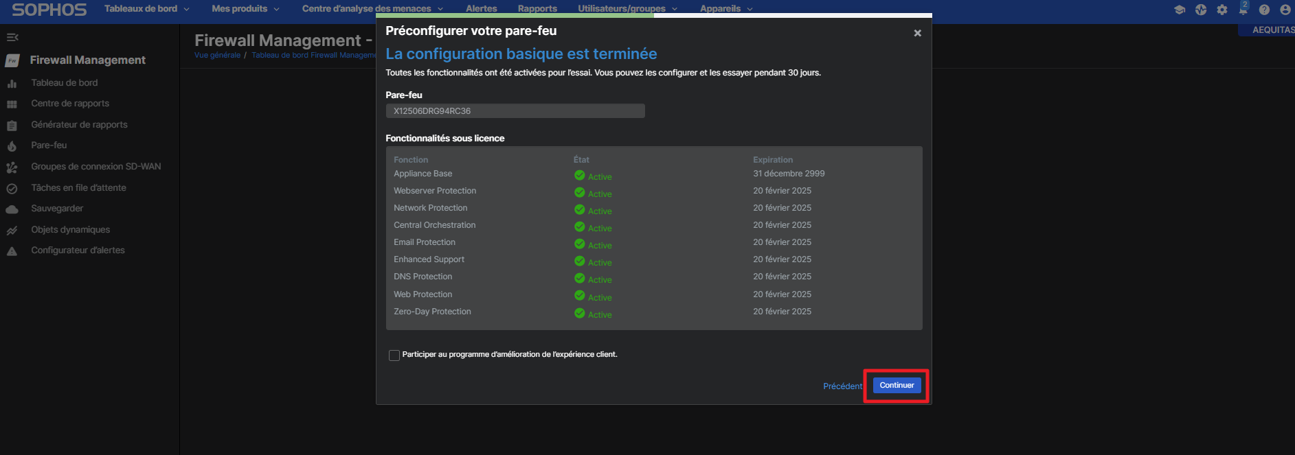Click the Firewall Management sidebar heading

click(x=88, y=60)
